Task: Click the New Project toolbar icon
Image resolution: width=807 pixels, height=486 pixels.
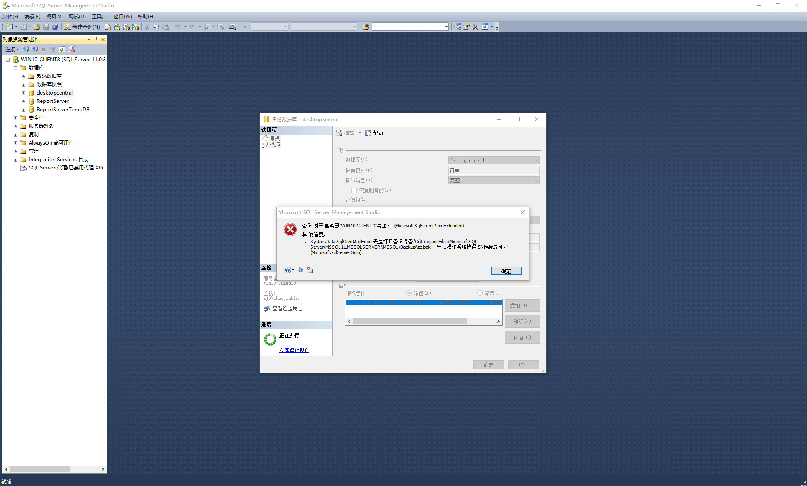Action: pyautogui.click(x=9, y=27)
